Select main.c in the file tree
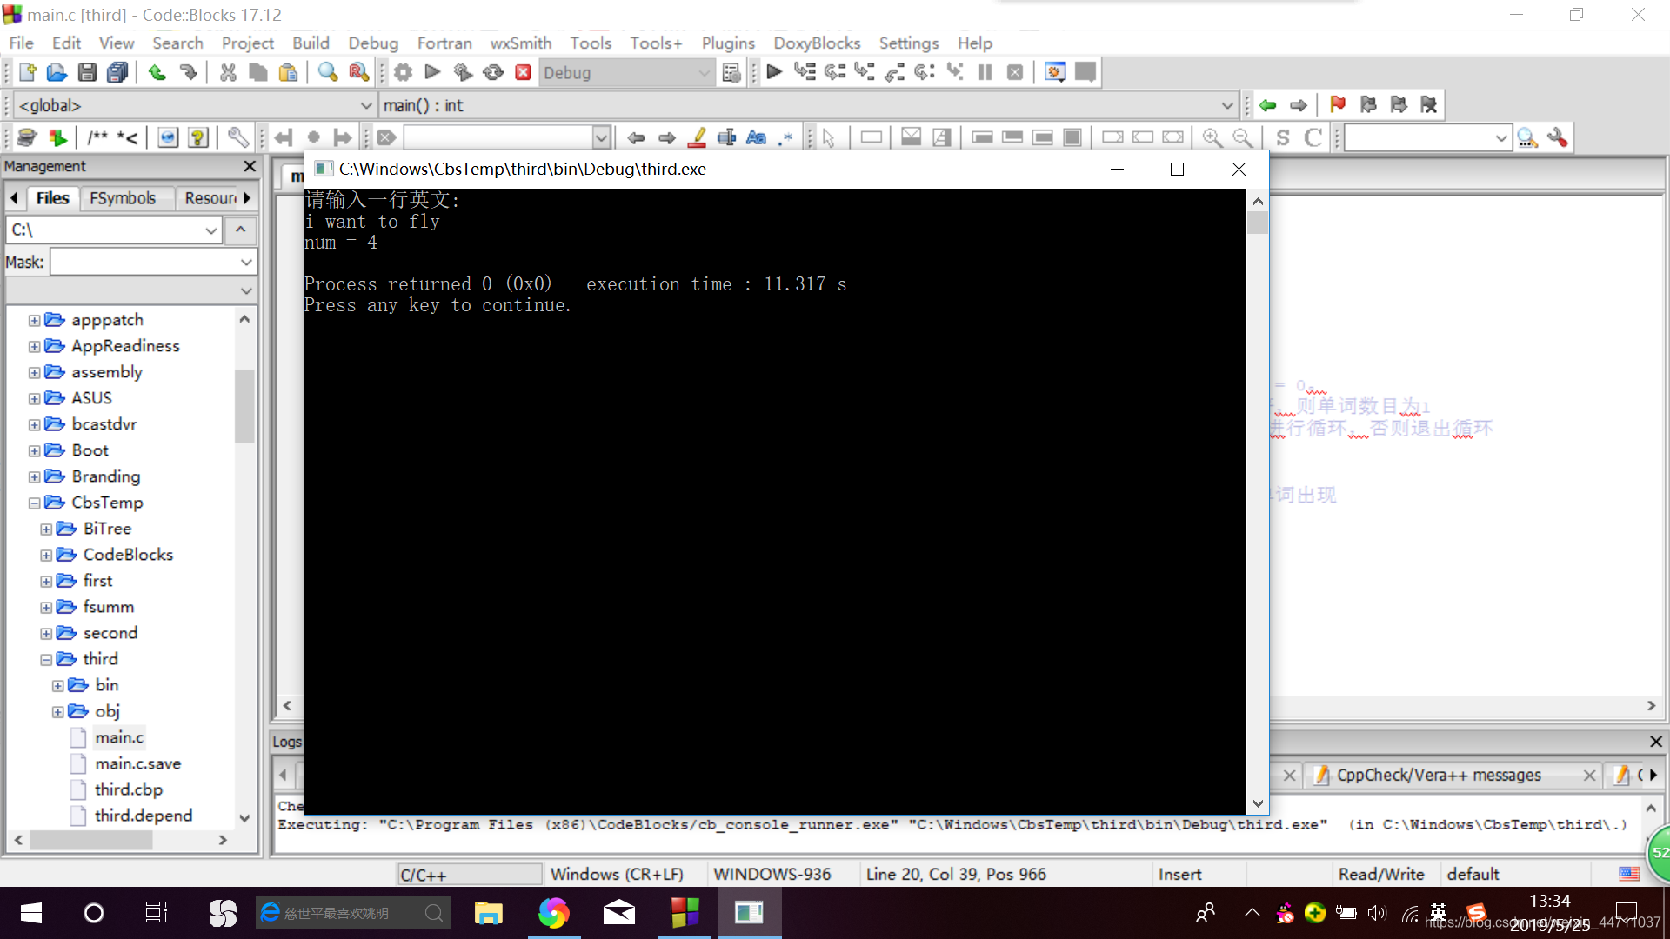The width and height of the screenshot is (1670, 939). pyautogui.click(x=119, y=737)
